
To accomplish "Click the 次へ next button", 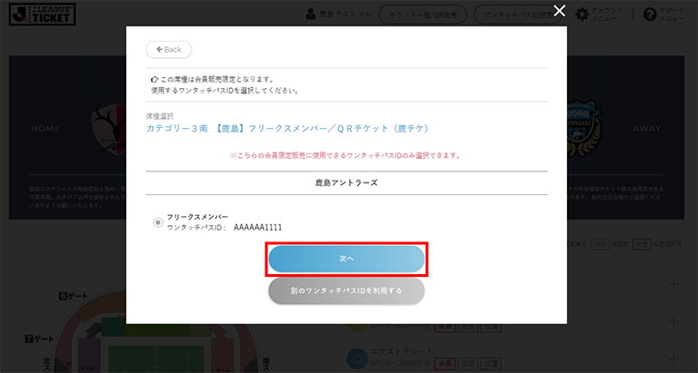I will tap(346, 259).
